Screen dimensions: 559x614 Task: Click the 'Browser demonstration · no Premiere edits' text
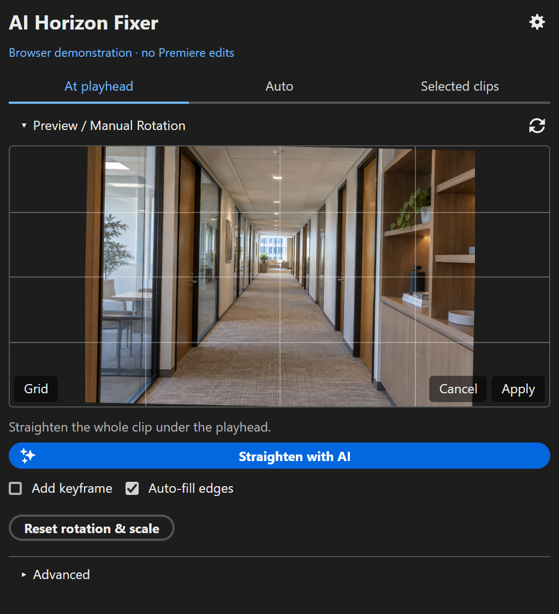[121, 53]
